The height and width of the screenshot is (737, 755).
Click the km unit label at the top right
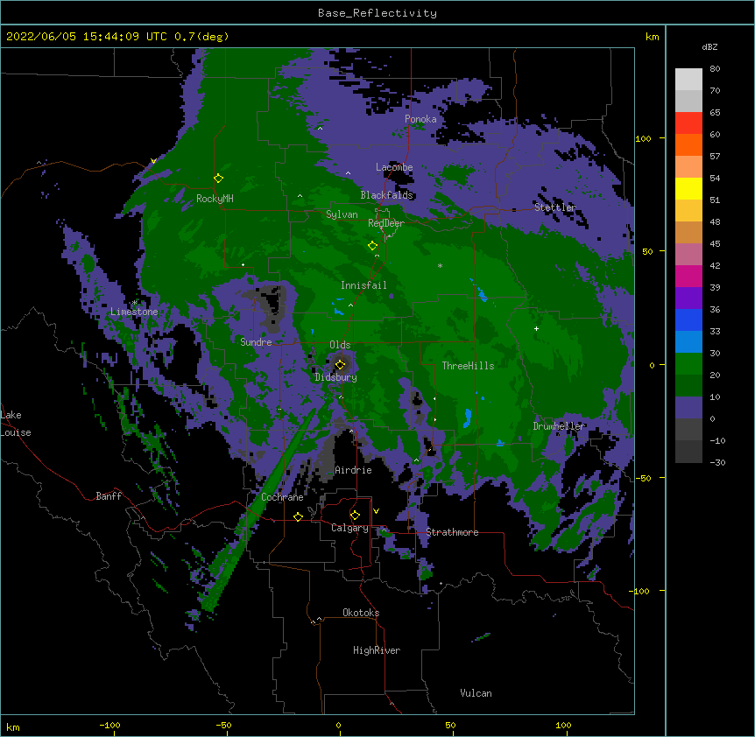(x=652, y=37)
